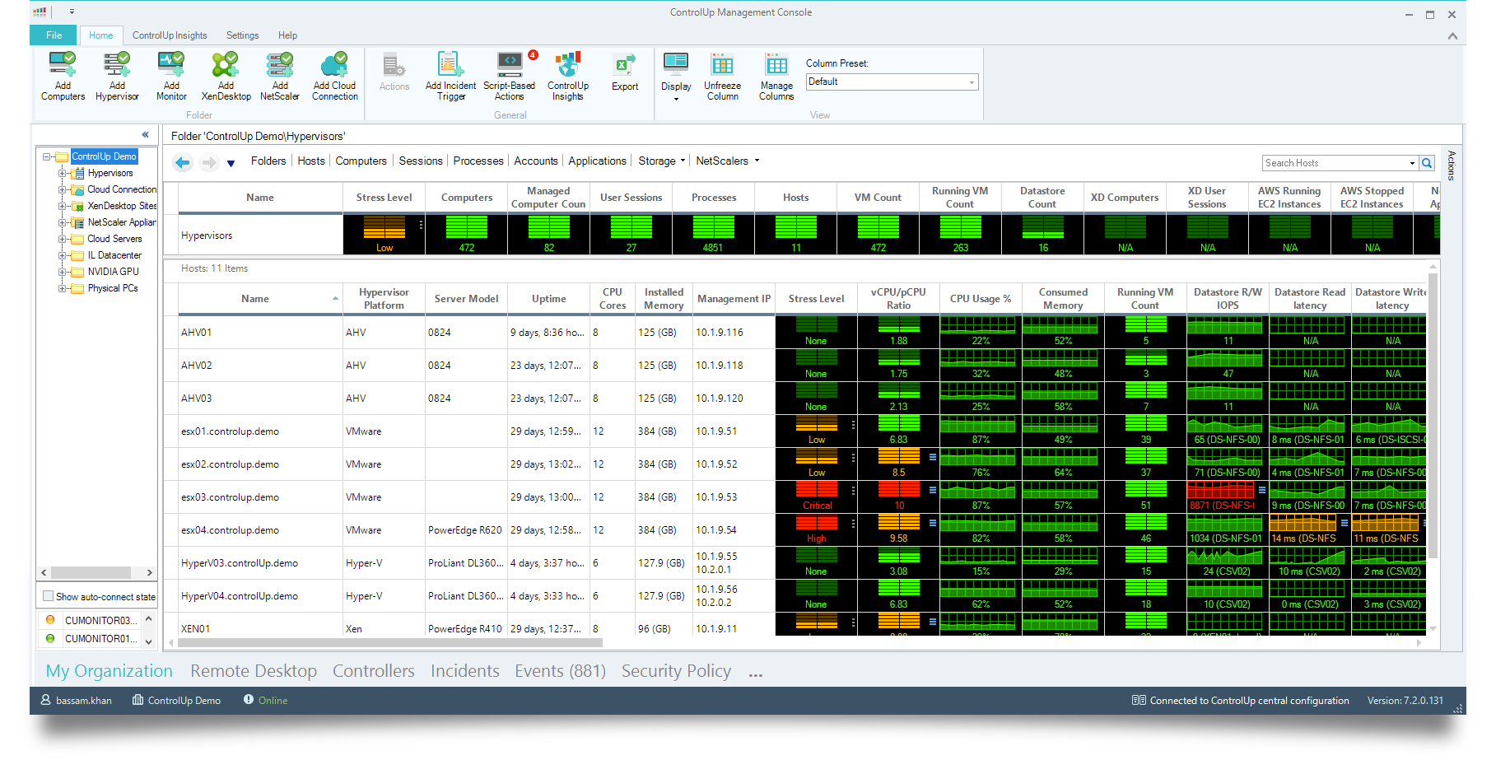The height and width of the screenshot is (774, 1496).
Task: Click the hosts grid horizontal scrollbar
Action: click(x=391, y=642)
